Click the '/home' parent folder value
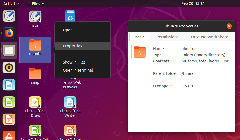 pos(187,73)
